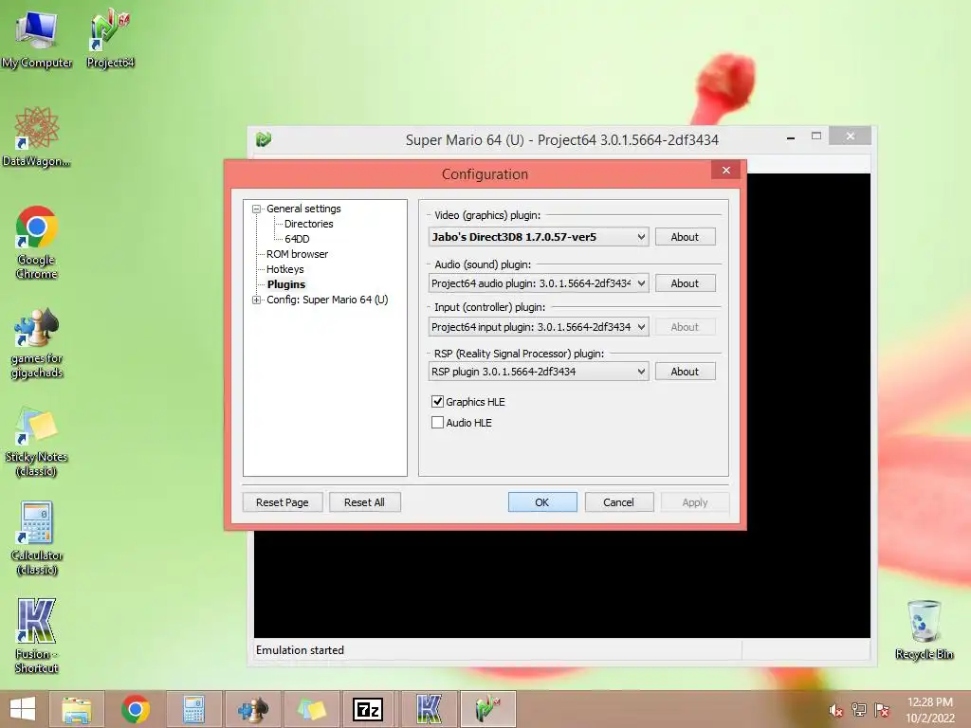971x728 pixels.
Task: Open the Video (graphics) plugin dropdown
Action: click(x=539, y=236)
